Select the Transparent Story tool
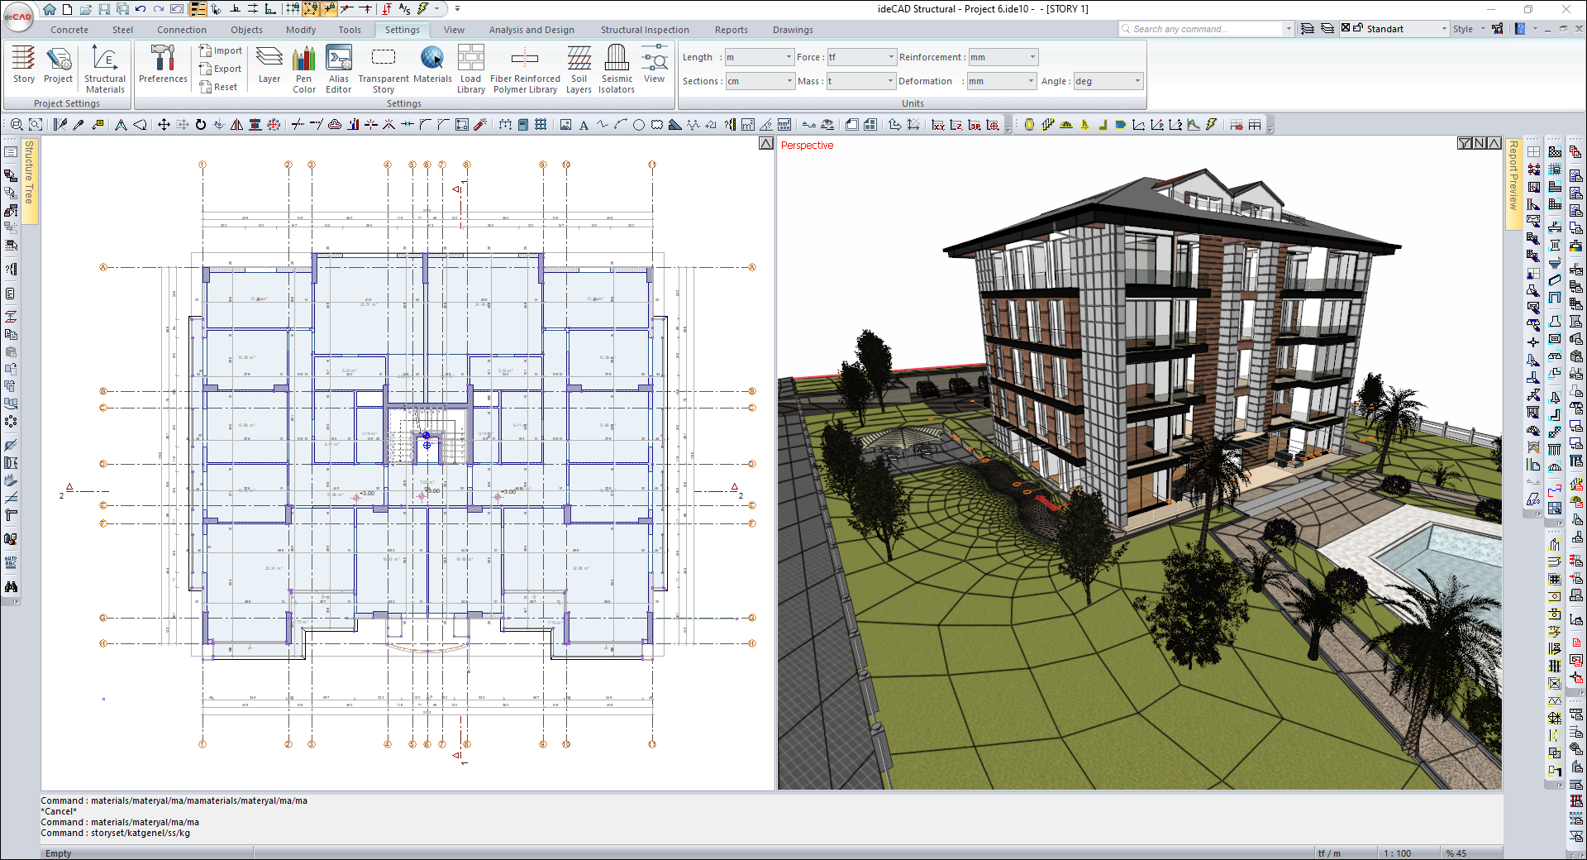This screenshot has height=860, width=1587. tap(384, 68)
